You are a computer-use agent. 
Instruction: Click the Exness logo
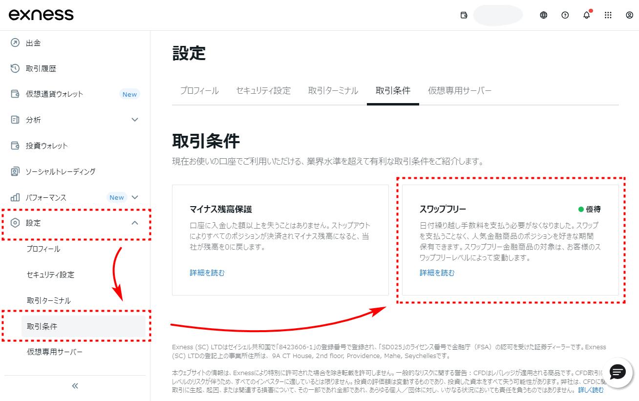tap(41, 15)
